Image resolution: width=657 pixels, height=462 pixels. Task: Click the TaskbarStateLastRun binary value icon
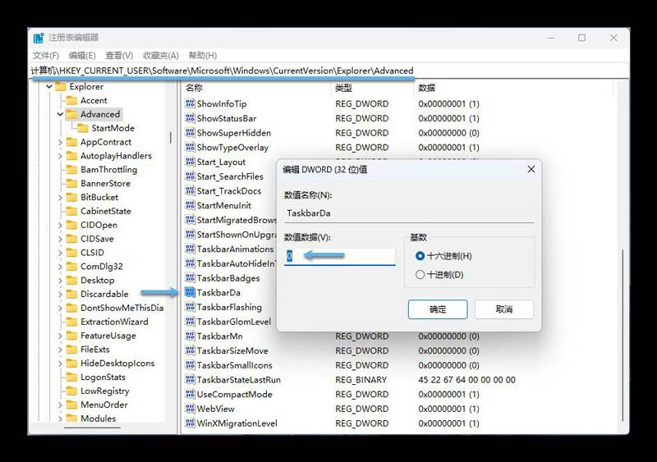pyautogui.click(x=190, y=380)
